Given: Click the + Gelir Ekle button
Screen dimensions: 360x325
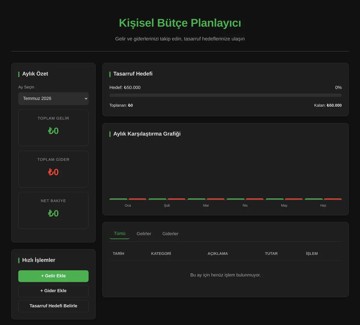Looking at the screenshot, I should click(x=53, y=276).
